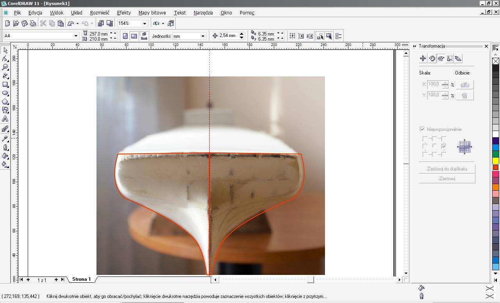Select the Pick tool in the toolbox
Viewport: 500px width, 303px height.
[x=5, y=50]
